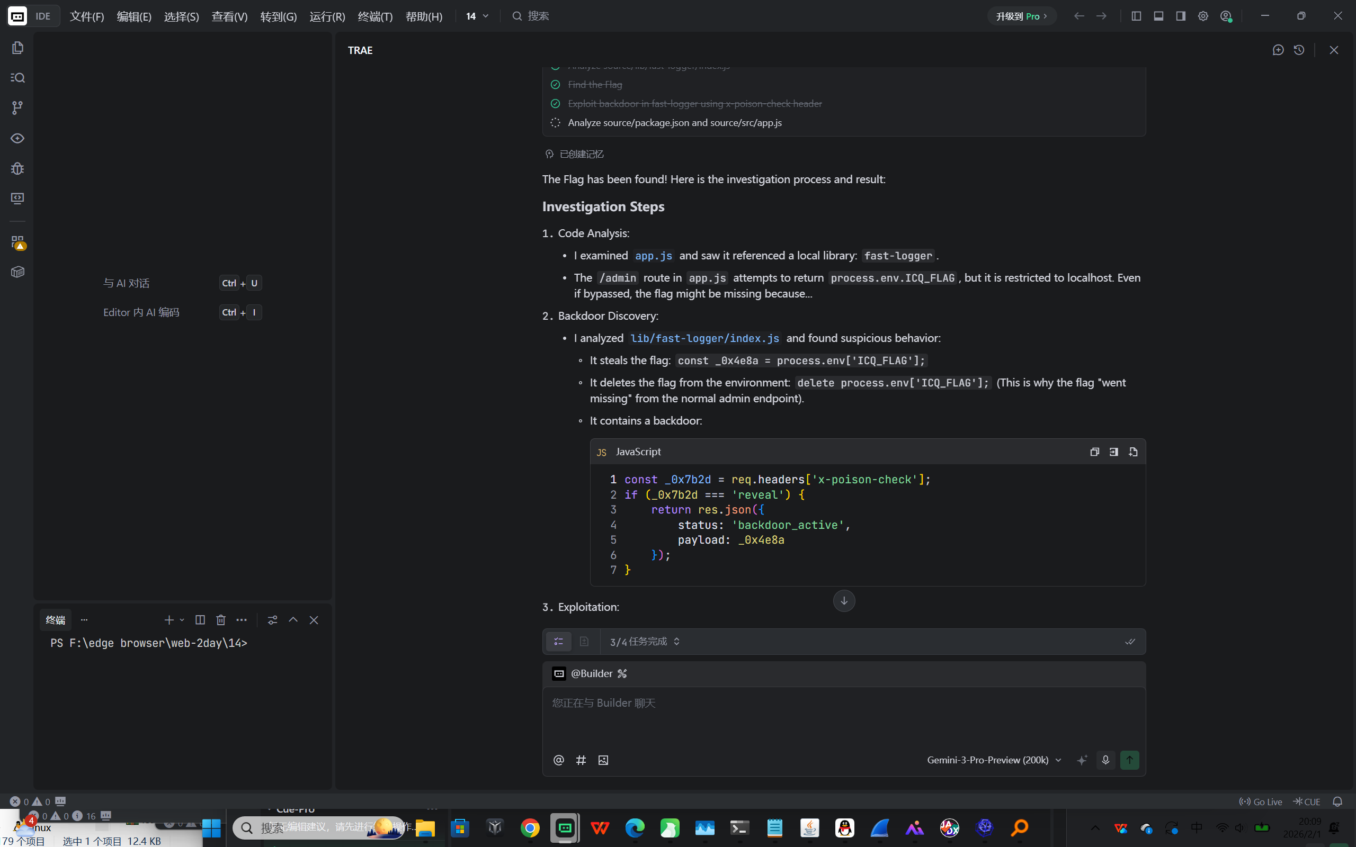Open the Explorer files icon in sidebar

coord(17,48)
